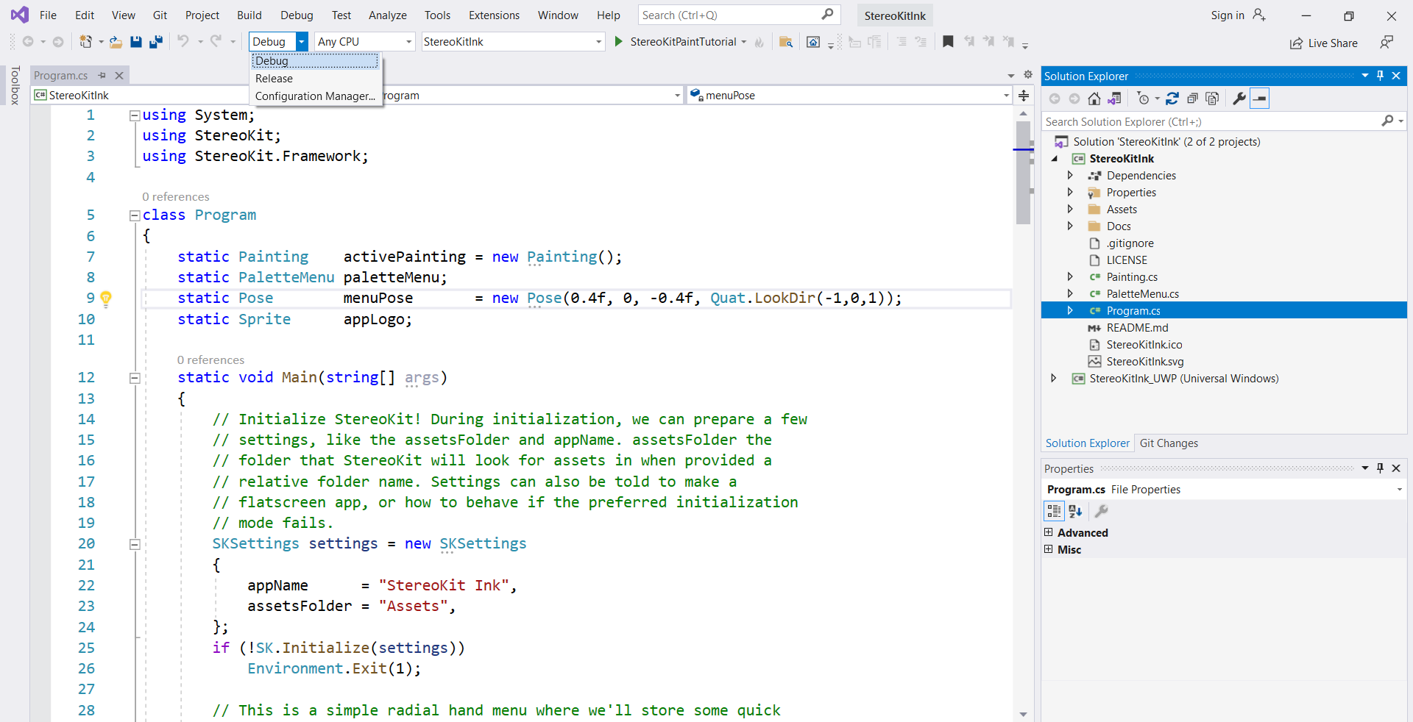Click Pending Changes Filter clock icon
Screen dimensions: 1413x722
click(x=1143, y=99)
